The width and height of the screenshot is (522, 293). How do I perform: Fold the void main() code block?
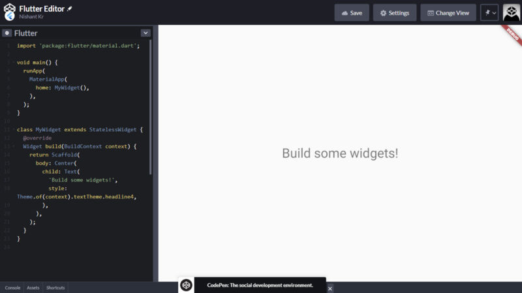[x=14, y=62]
